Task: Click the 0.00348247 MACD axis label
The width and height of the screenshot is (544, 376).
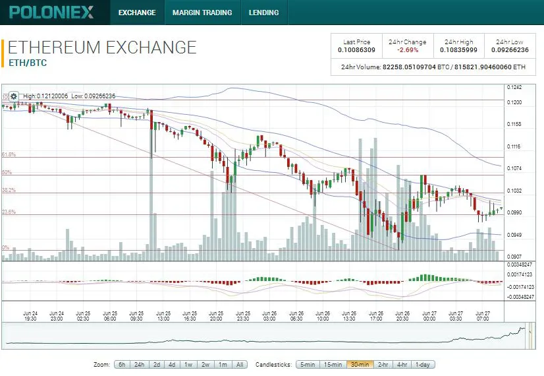Action: click(x=520, y=265)
